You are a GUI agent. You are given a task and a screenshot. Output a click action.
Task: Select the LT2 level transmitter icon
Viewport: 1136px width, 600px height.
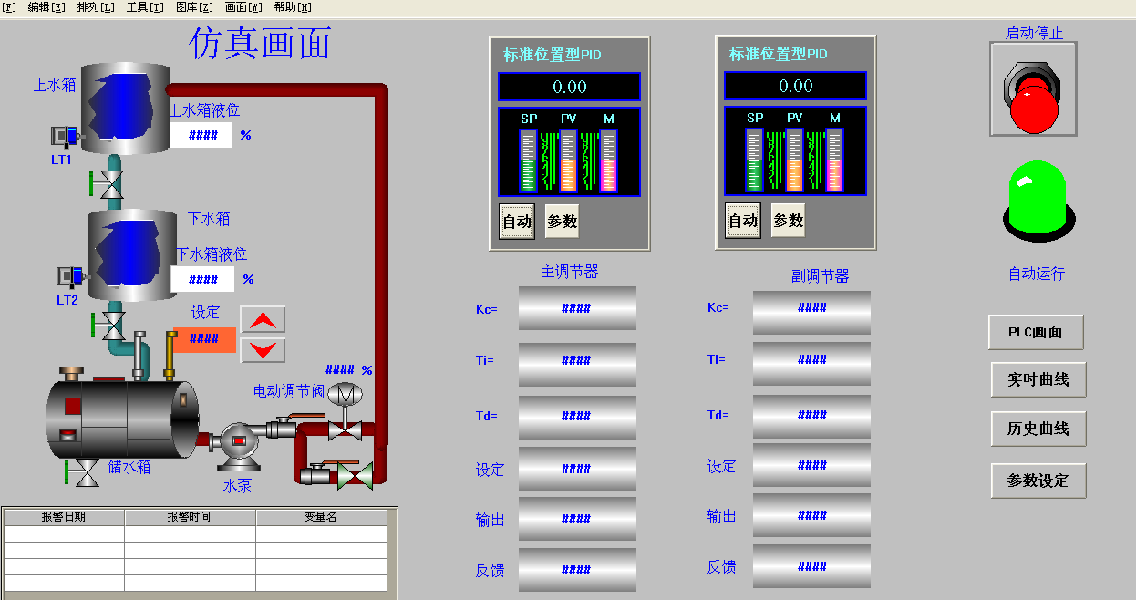click(71, 276)
